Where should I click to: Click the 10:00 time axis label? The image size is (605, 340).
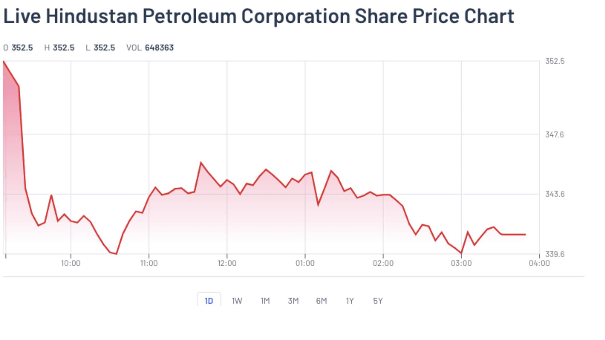[71, 263]
